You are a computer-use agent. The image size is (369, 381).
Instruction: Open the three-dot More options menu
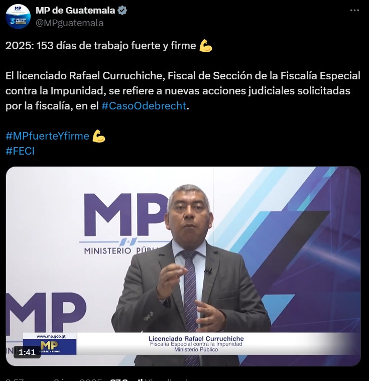354,11
